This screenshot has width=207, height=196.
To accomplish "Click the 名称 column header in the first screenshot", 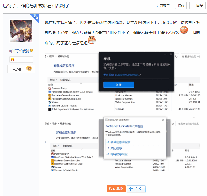I will (50, 85).
